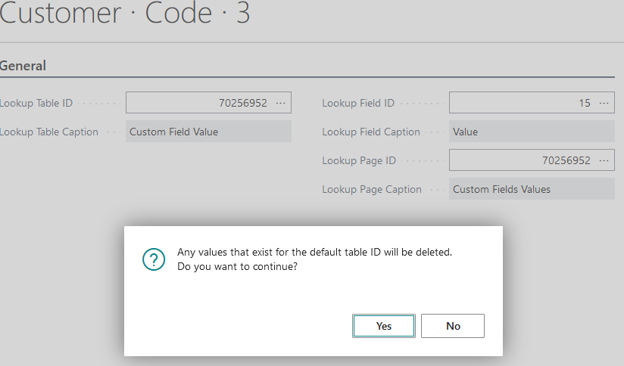Screen dimensions: 624x366
Task: Focus the Lookup Page ID number field
Action: pyautogui.click(x=523, y=160)
